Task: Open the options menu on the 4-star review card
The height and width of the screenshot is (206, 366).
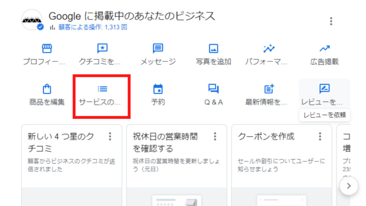Action: point(110,136)
